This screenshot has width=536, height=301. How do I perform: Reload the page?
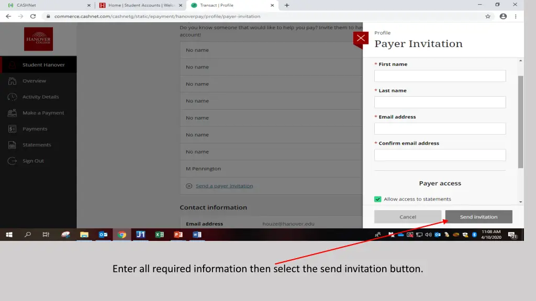(33, 16)
